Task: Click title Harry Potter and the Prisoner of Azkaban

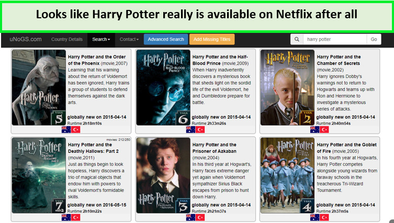Action: pos(215,148)
